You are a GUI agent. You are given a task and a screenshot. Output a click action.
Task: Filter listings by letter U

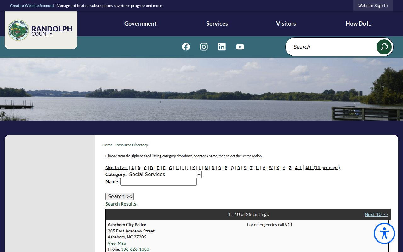point(257,168)
